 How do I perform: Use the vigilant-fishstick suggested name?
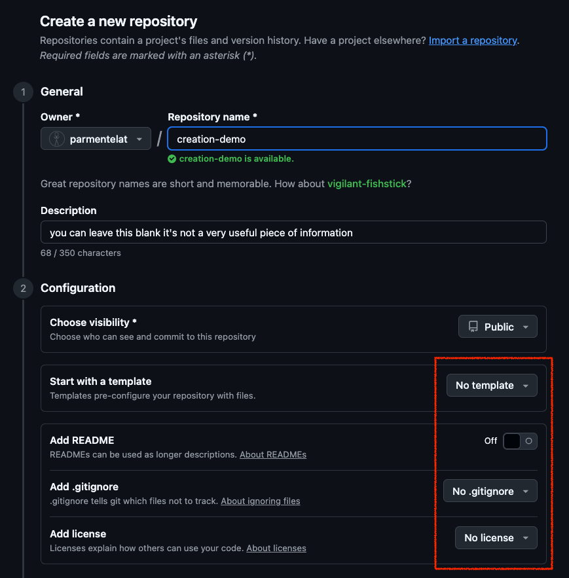(367, 184)
